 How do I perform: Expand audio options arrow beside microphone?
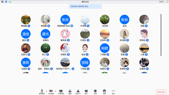(x=46, y=91)
